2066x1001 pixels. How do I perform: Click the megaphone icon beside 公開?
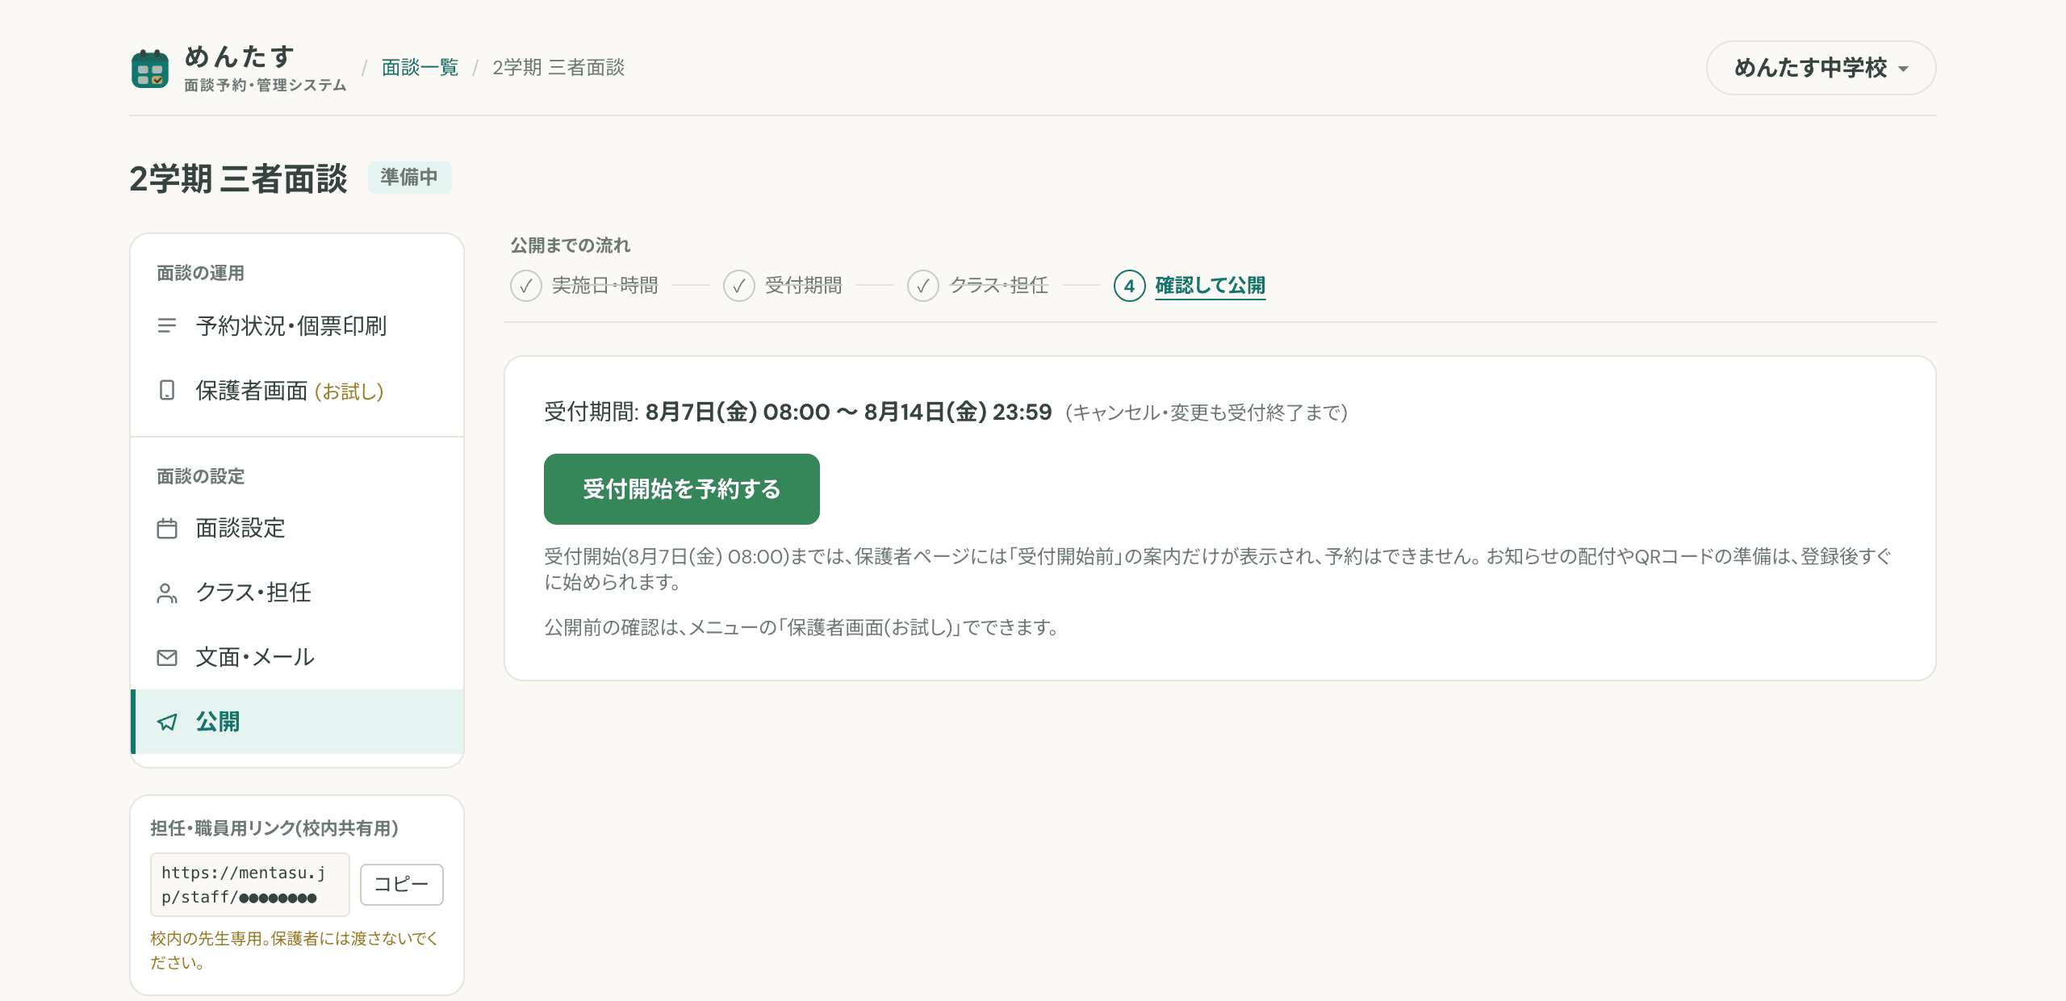(x=167, y=722)
